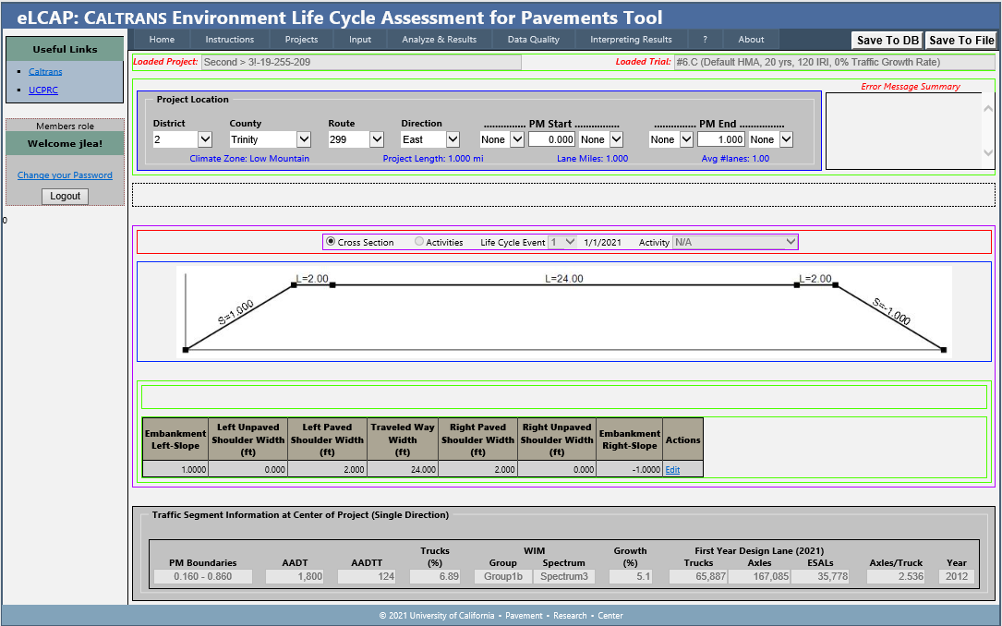Screen dimensions: 1002x626
Task: Open the Life Cycle Event dropdown
Action: (561, 242)
